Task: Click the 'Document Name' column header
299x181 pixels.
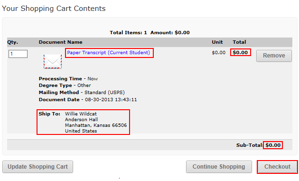Action: coord(60,42)
